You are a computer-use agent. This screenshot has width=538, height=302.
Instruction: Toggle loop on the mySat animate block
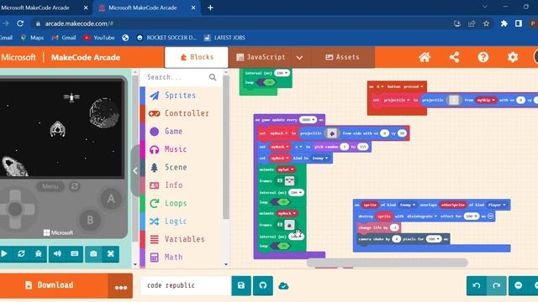tap(280, 202)
